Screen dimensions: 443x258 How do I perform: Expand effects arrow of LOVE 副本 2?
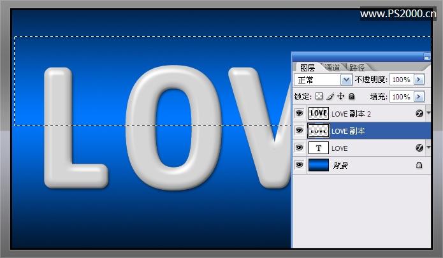click(x=428, y=113)
